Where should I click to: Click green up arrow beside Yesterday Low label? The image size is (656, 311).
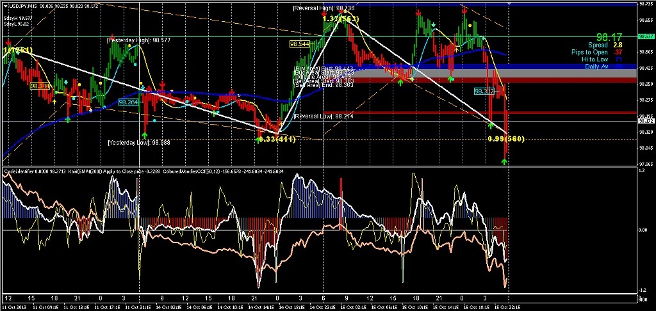click(144, 135)
